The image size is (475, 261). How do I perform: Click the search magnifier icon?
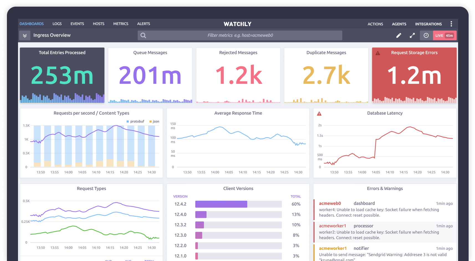(143, 35)
